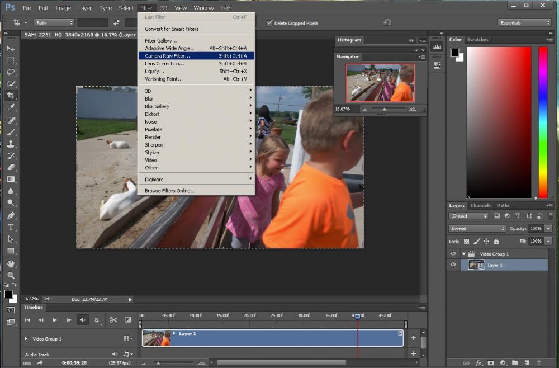The image size is (559, 368).
Task: Select the Zoom tool in toolbar
Action: click(11, 275)
